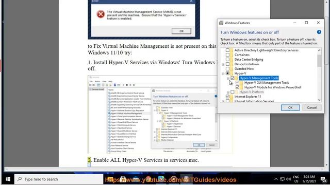Select the Hyper-V Management Tools label
Screen dimensions: 330x185
point(259,78)
